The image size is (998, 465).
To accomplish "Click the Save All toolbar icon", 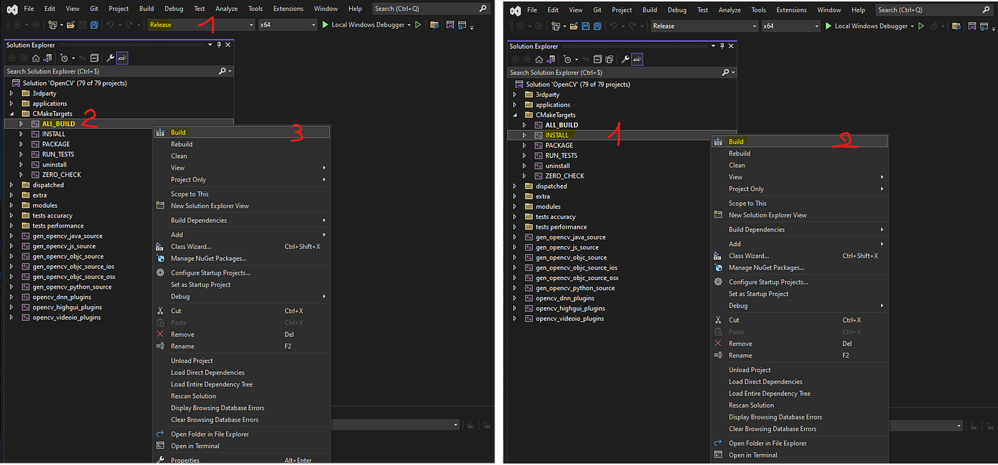I will pos(93,24).
